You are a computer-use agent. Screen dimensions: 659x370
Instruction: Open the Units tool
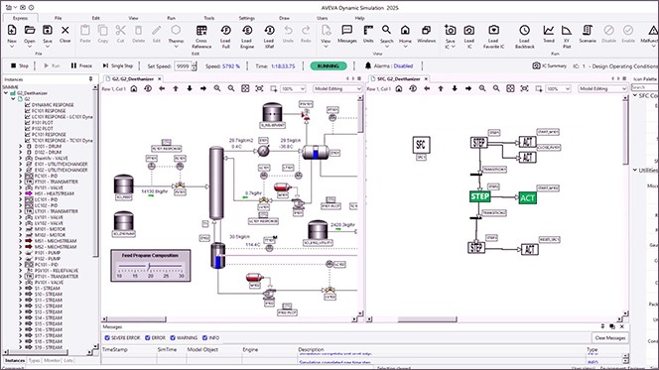tap(368, 30)
